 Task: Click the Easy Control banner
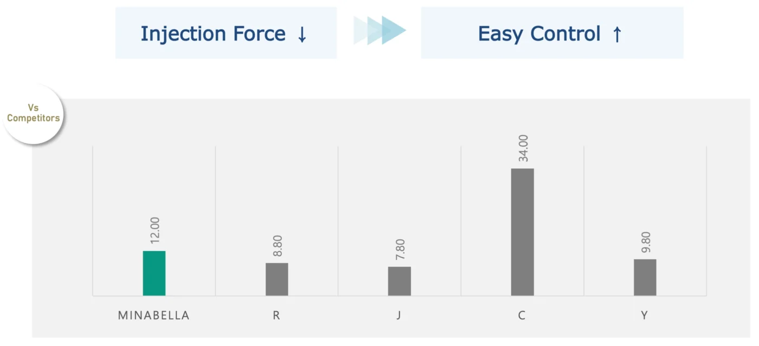[x=552, y=33]
